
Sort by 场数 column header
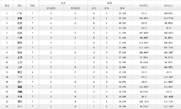pos(33,6)
